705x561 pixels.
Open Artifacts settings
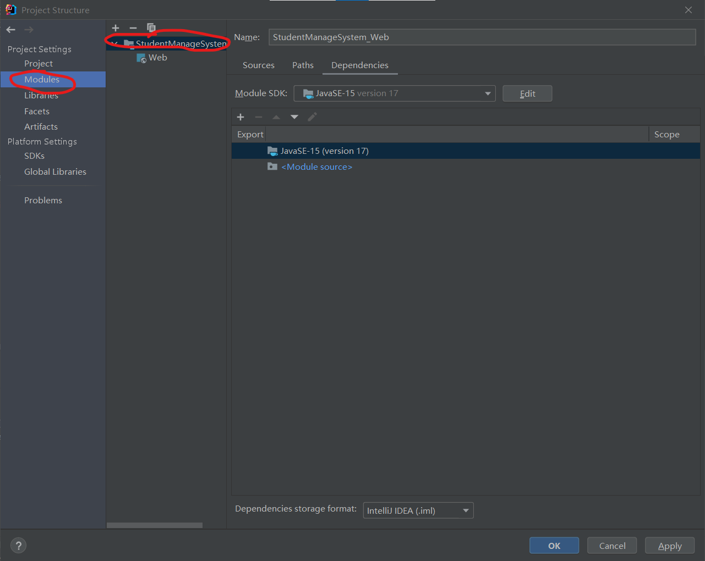pyautogui.click(x=41, y=126)
